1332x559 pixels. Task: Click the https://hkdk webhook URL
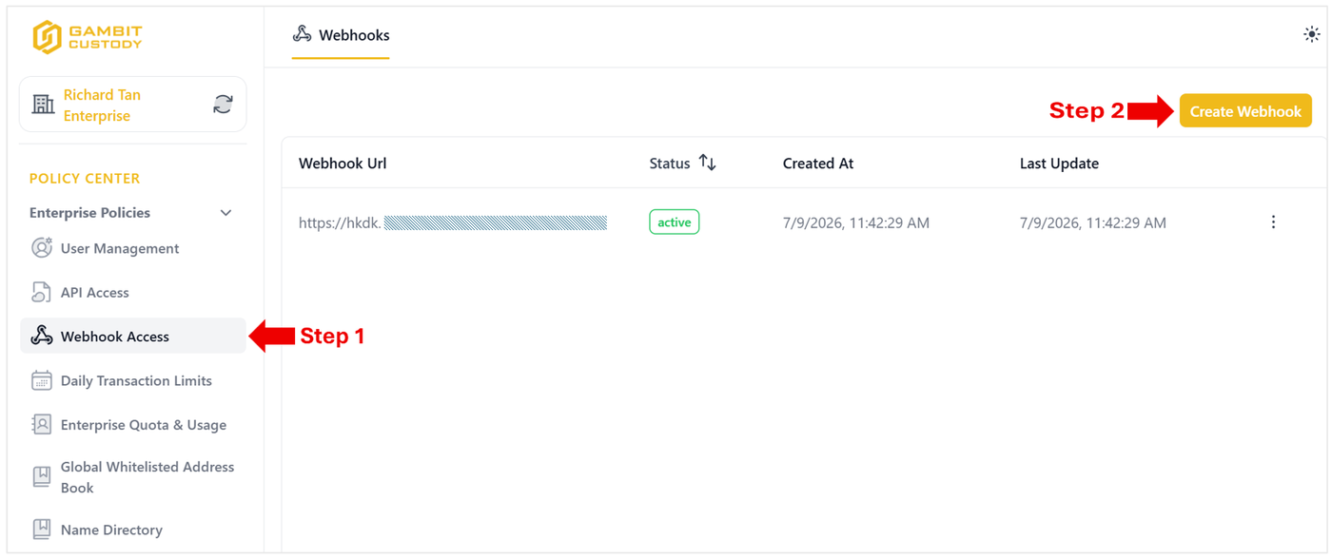coord(453,222)
